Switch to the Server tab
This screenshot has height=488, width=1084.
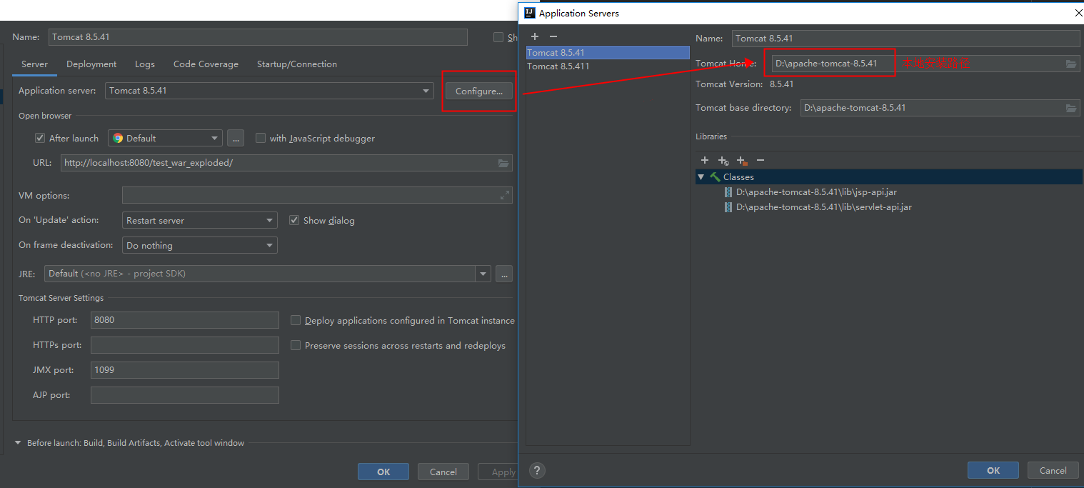[34, 64]
